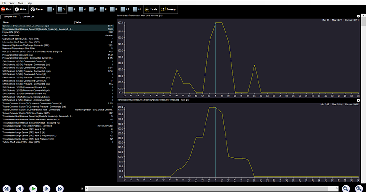Activate the Sweep tool
366x192 pixels.
tap(169, 9)
